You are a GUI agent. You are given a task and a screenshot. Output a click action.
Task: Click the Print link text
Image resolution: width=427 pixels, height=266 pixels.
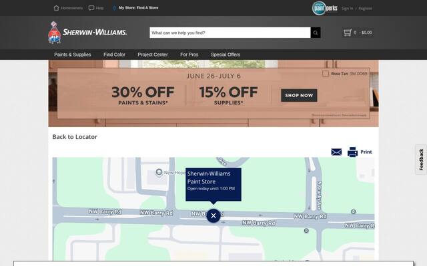tap(366, 152)
